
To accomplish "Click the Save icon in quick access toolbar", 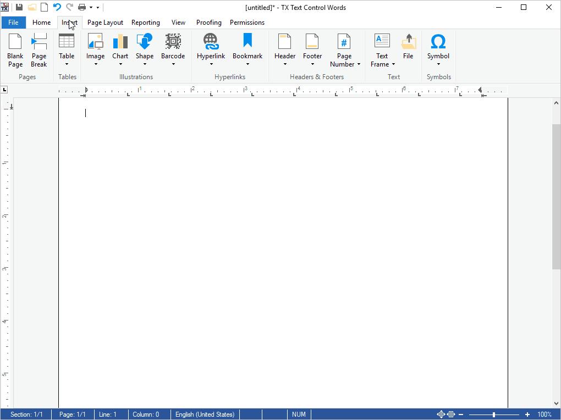I will click(x=19, y=7).
